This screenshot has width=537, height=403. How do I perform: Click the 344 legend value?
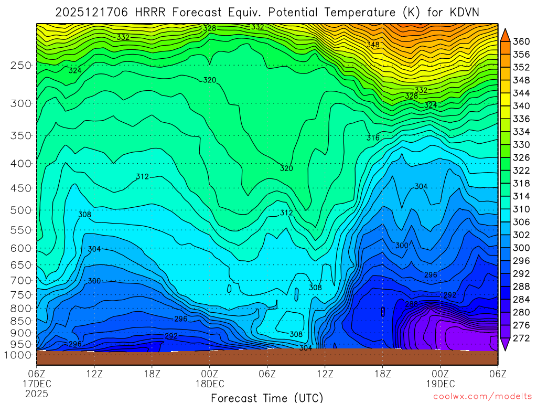pos(521,93)
